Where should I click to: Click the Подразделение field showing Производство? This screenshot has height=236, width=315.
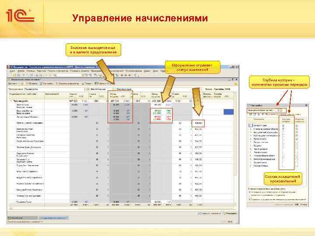[54, 89]
